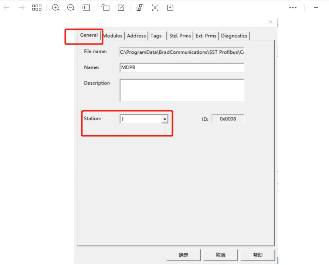The image size is (329, 265).
Task: Save the image with the download icon
Action: pos(170,7)
